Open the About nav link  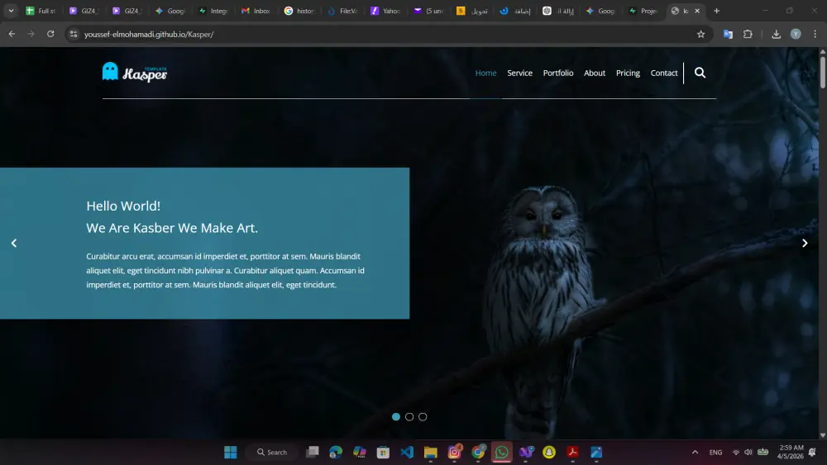click(x=595, y=73)
